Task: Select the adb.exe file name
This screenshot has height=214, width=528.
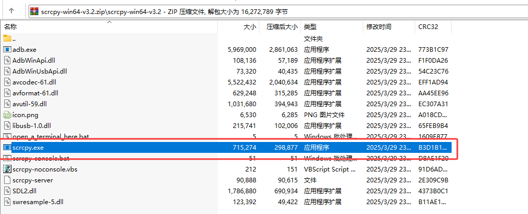Action: [x=24, y=49]
